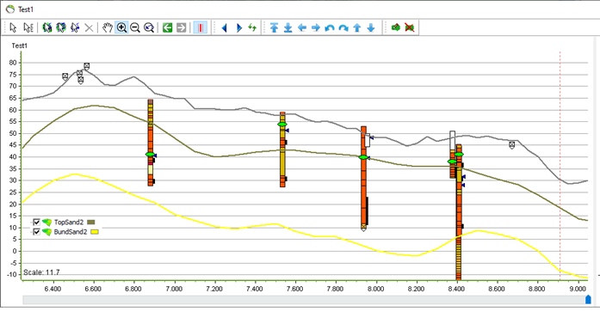The width and height of the screenshot is (600, 311).
Task: Click the blue rotate clockwise arrow
Action: coord(343,27)
